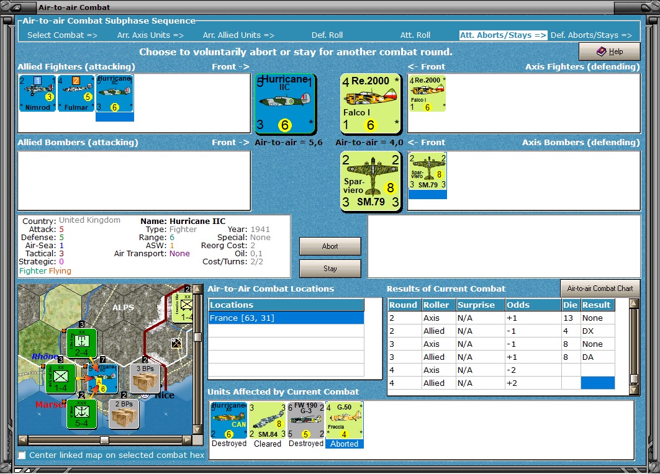
Task: Click the map vertical scroll up arrow
Action: [197, 290]
